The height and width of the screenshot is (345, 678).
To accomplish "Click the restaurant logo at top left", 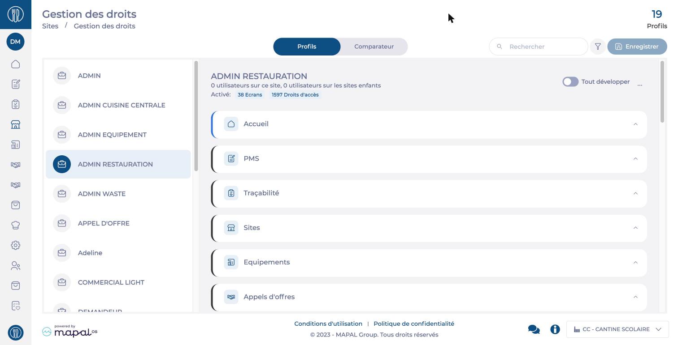I will (15, 14).
